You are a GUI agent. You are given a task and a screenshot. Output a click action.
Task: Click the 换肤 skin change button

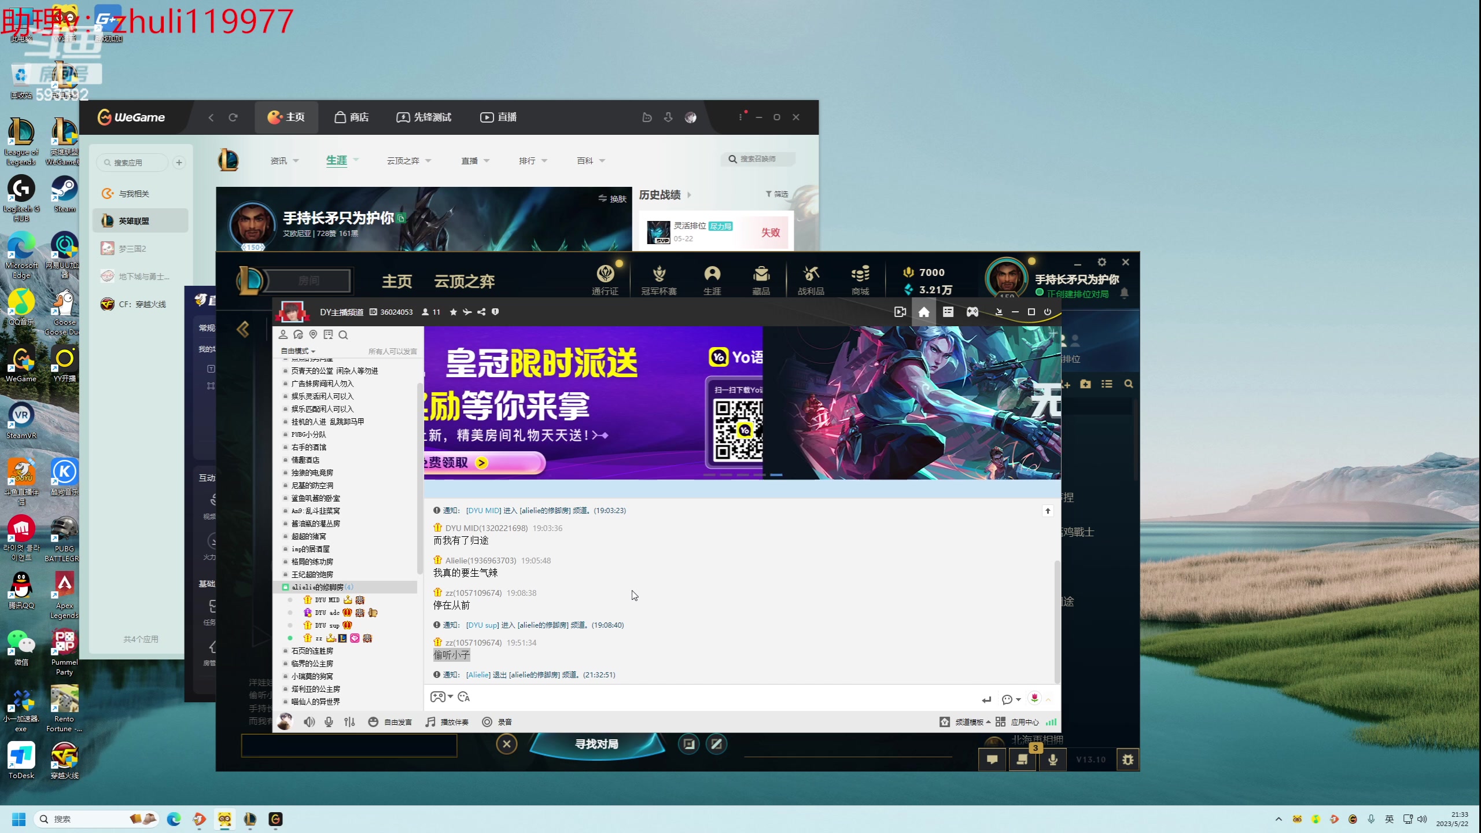point(613,199)
